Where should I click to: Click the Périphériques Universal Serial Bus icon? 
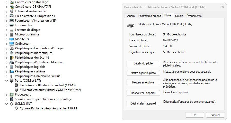tap(11, 76)
